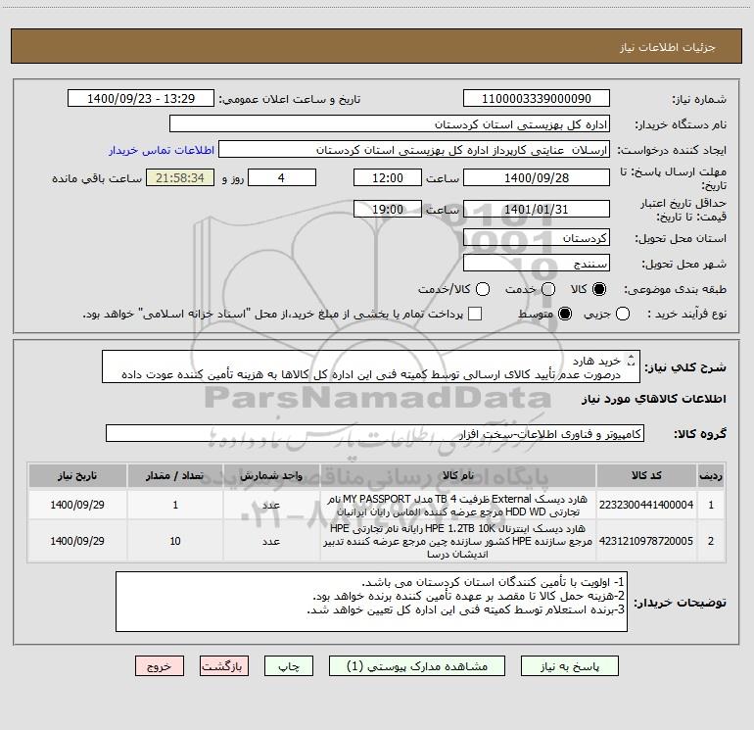Select the جزیی purchase type radio
The height and width of the screenshot is (730, 754).
click(x=623, y=314)
